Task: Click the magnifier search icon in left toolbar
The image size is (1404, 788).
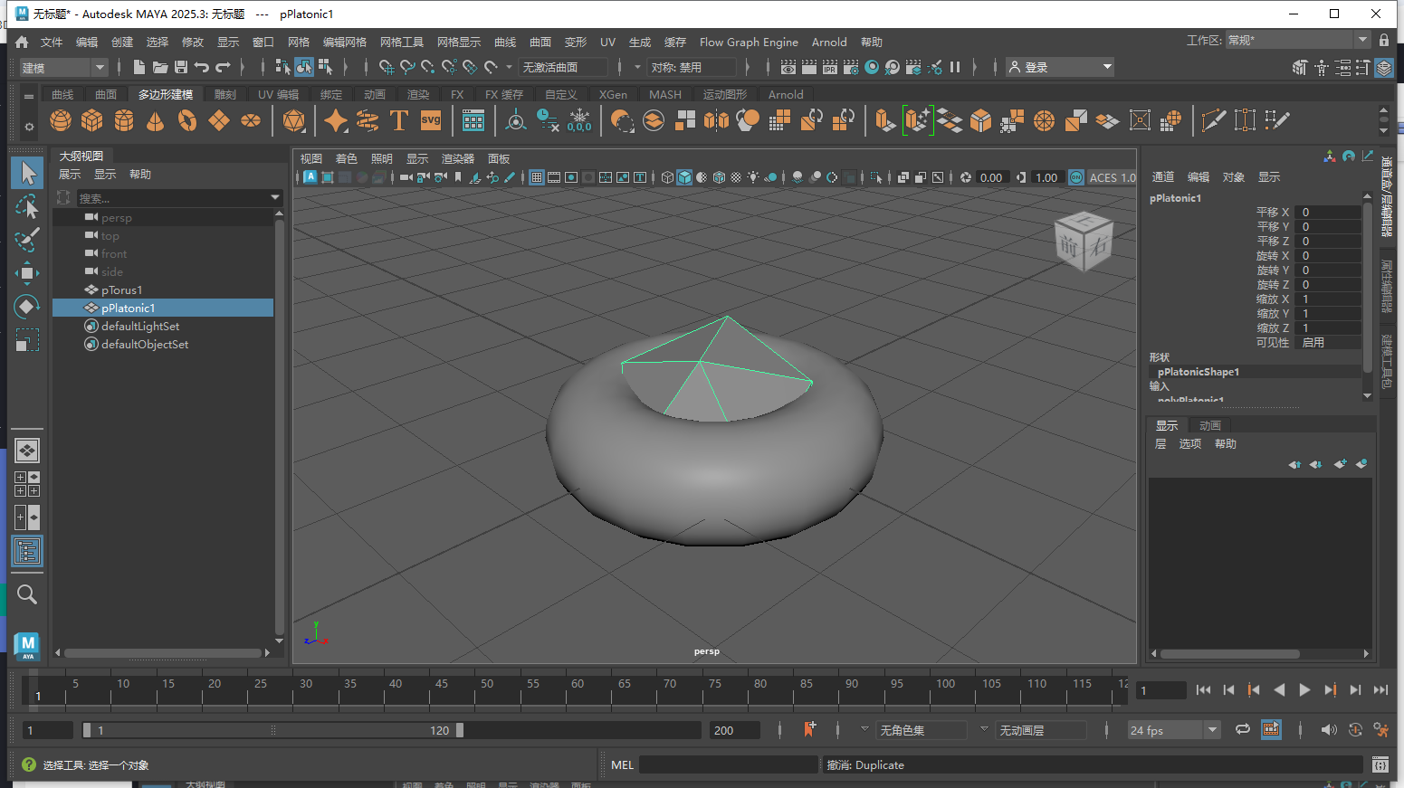Action: (x=27, y=594)
